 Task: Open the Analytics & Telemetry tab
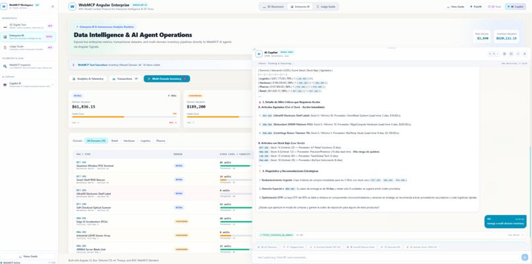click(88, 79)
